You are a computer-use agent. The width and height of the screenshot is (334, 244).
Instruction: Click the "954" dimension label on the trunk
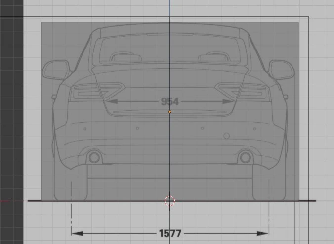pos(170,101)
